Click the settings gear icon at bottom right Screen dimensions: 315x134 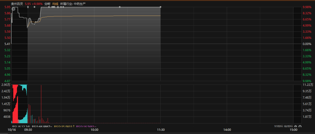pyautogui.click(x=300, y=126)
